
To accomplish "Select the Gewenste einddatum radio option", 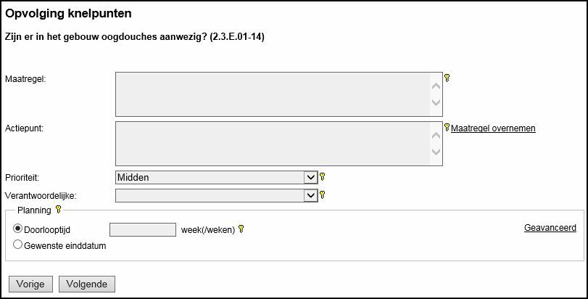I will coord(18,245).
